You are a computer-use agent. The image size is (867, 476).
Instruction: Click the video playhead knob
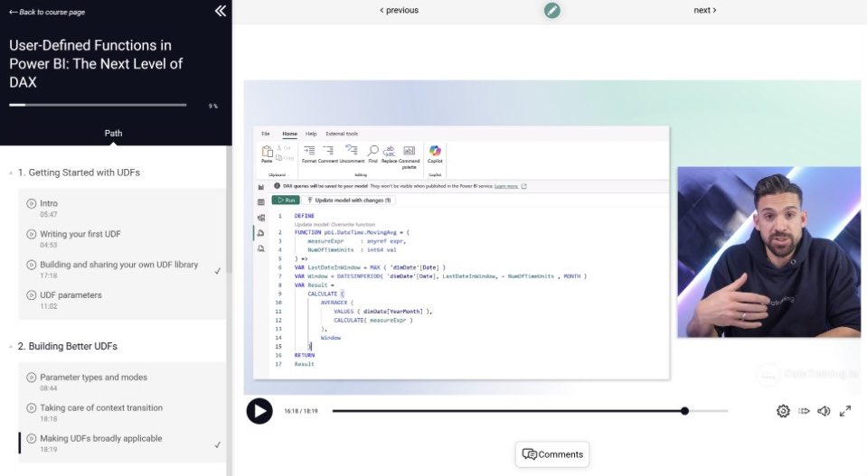pyautogui.click(x=684, y=411)
